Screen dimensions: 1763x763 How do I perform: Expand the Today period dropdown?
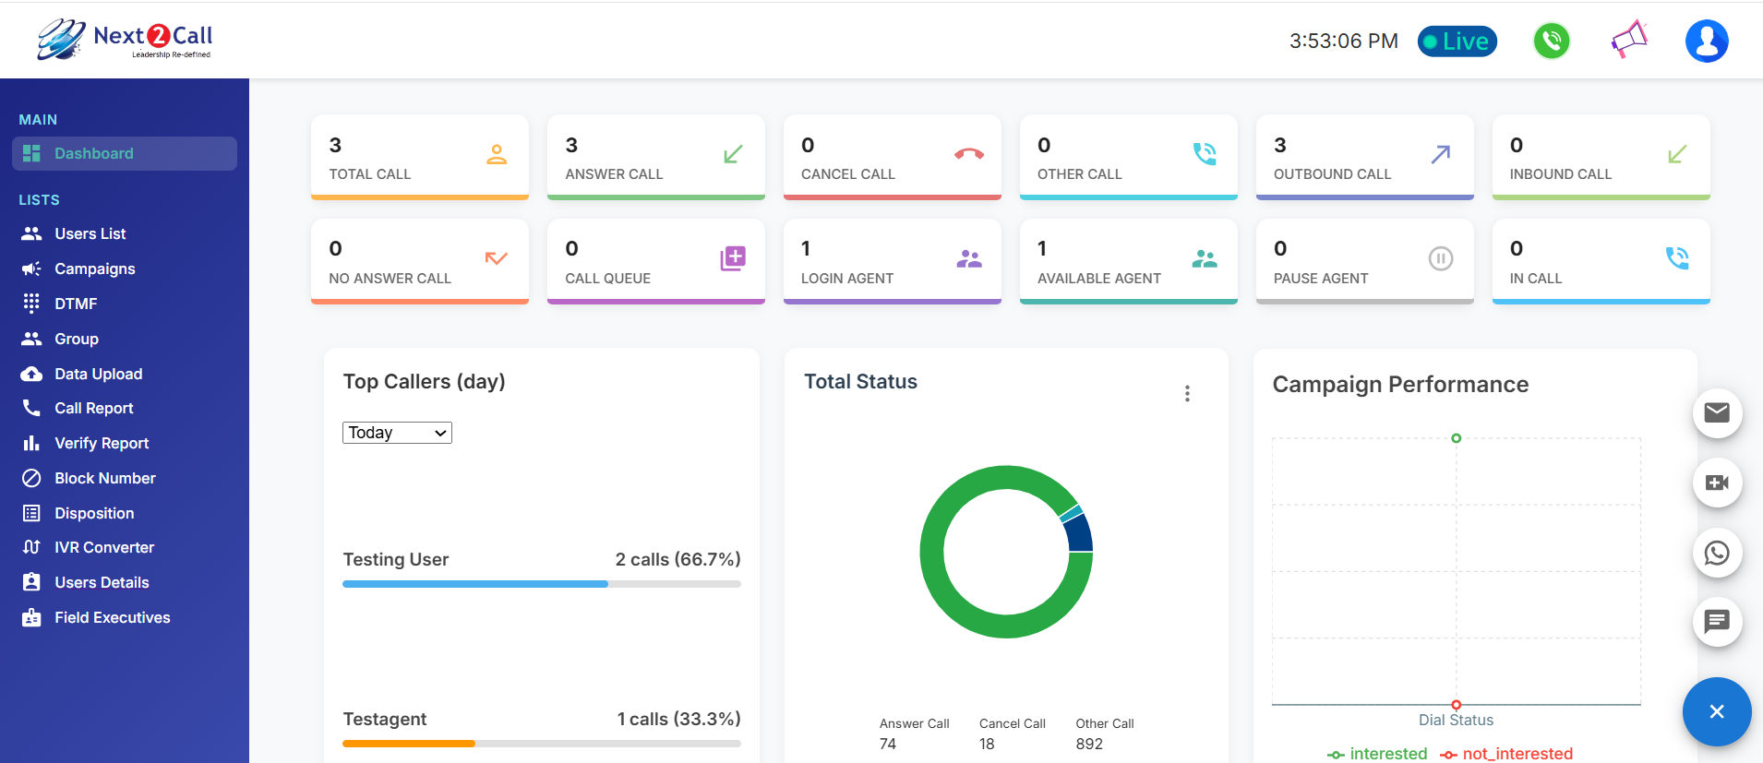click(x=397, y=433)
